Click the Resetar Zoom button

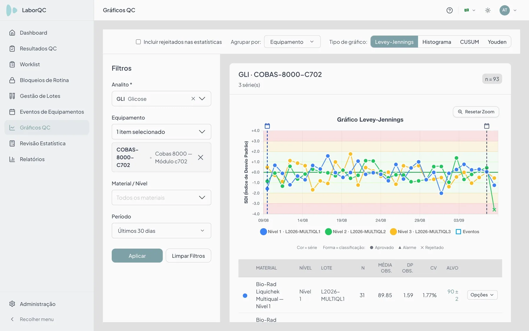coord(476,112)
